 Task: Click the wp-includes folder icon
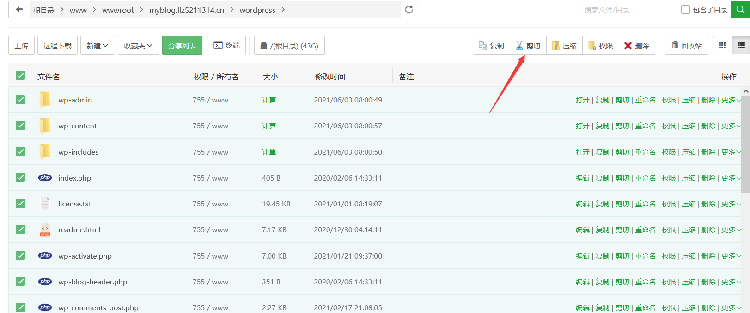pos(45,152)
